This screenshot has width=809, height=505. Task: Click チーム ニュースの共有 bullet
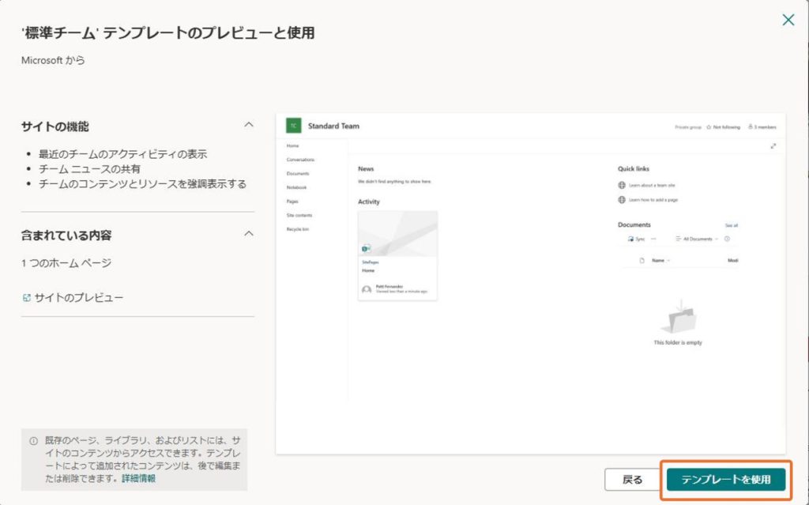click(89, 169)
